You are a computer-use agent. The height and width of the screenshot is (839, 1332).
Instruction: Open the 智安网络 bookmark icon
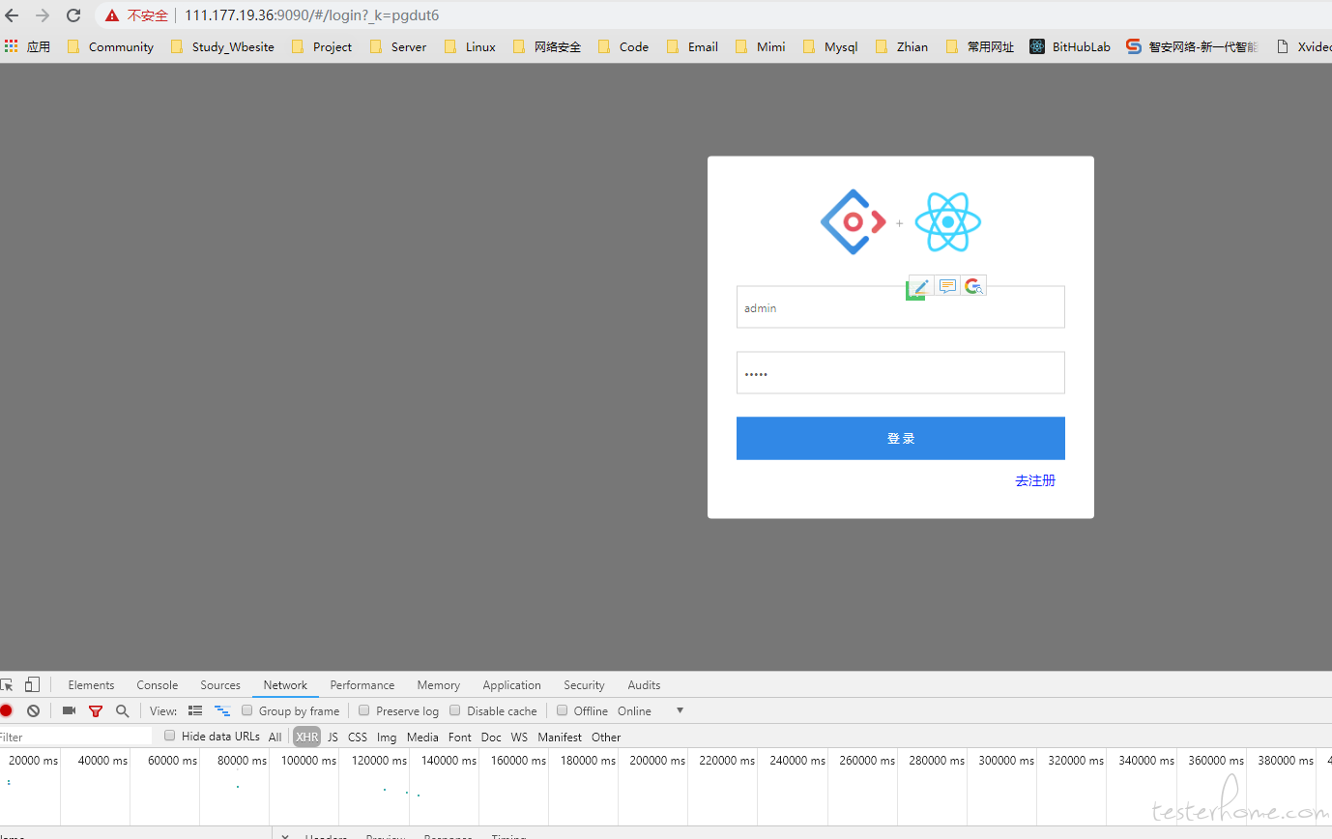pos(1134,46)
